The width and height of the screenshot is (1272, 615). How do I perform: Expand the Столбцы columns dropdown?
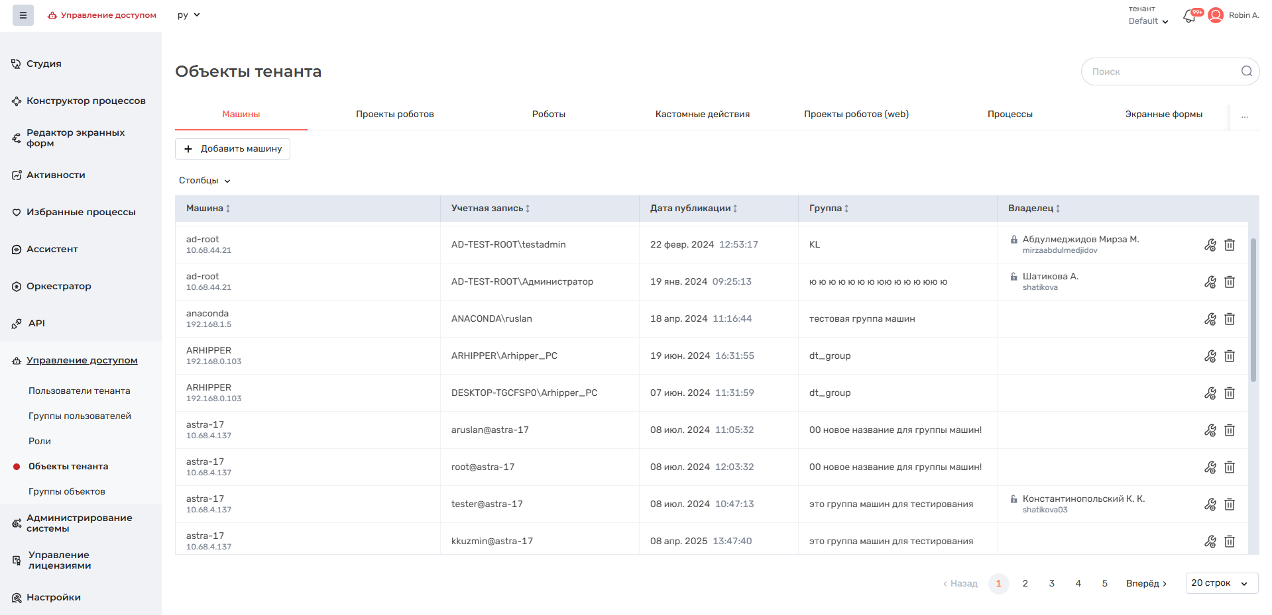click(204, 181)
